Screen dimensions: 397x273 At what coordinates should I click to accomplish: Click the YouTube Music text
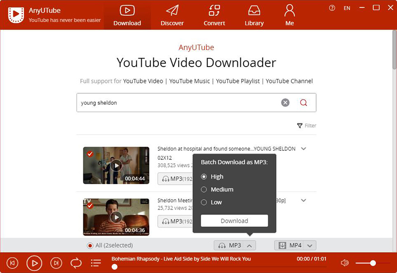point(190,81)
